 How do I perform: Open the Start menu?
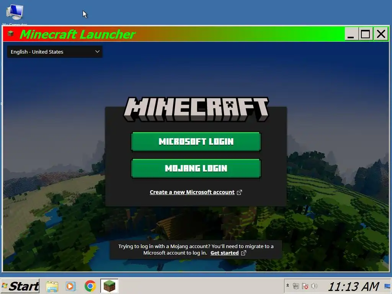[x=20, y=286]
